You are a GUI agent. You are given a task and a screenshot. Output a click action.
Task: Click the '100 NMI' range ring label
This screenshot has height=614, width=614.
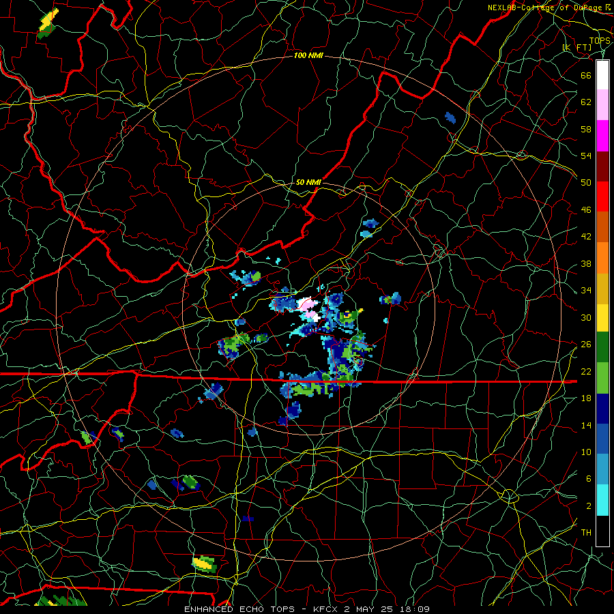(x=308, y=56)
